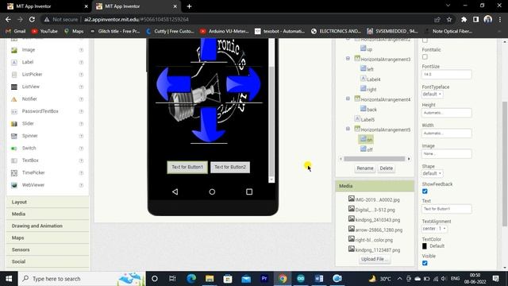Collapse HorizontalArrangement3 tree node
This screenshot has width=508, height=286.
click(348, 58)
